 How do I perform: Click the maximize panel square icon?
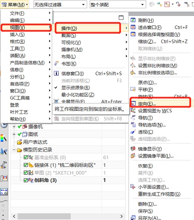coord(121,18)
